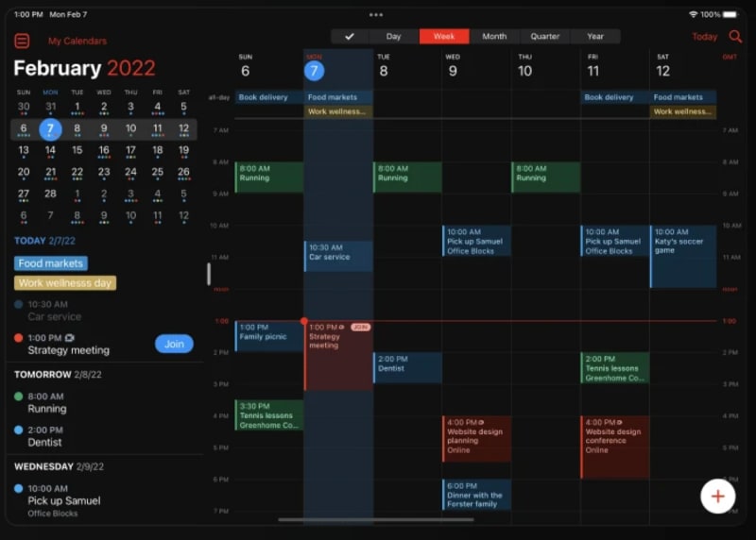Viewport: 756px width, 540px height.
Task: Select the Food markets tag in sidebar
Action: point(51,263)
